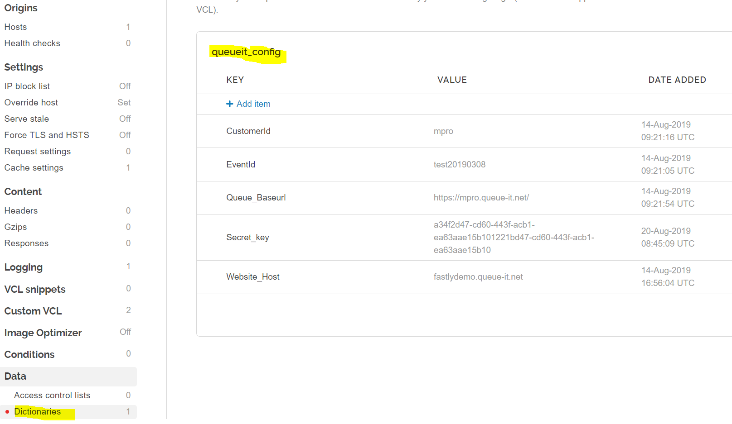Expand the Logging section
This screenshot has height=424, width=732.
coord(24,267)
